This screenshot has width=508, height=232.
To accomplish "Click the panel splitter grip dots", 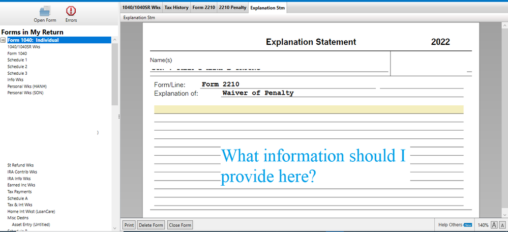I will (x=119, y=117).
